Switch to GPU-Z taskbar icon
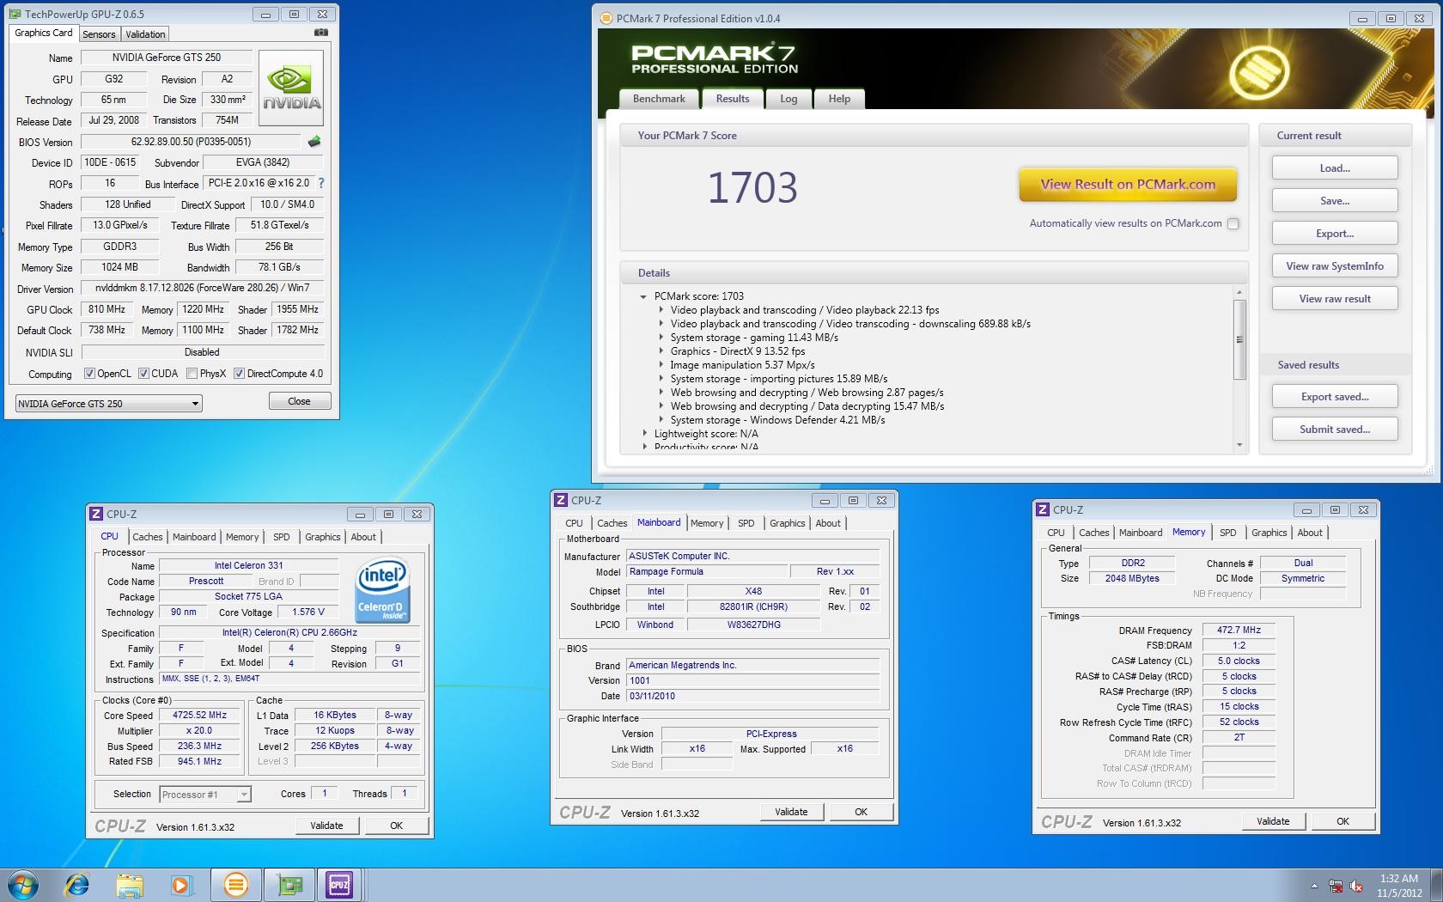 pyautogui.click(x=289, y=884)
